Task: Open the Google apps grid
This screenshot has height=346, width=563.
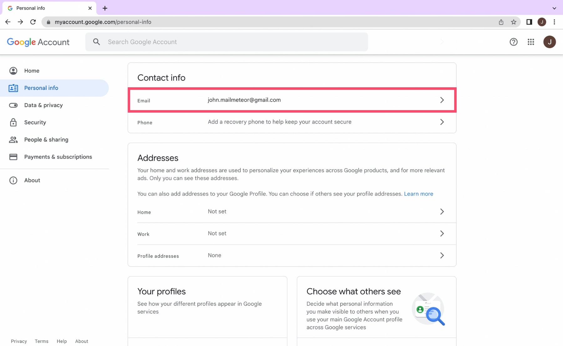Action: click(x=531, y=42)
